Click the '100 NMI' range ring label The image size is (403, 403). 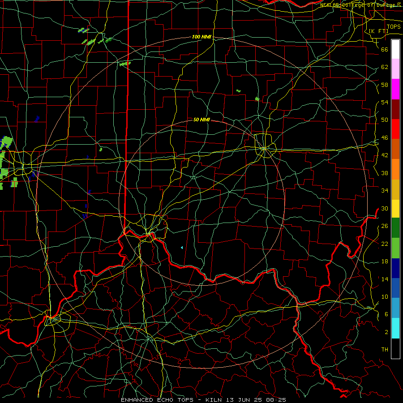tap(201, 37)
